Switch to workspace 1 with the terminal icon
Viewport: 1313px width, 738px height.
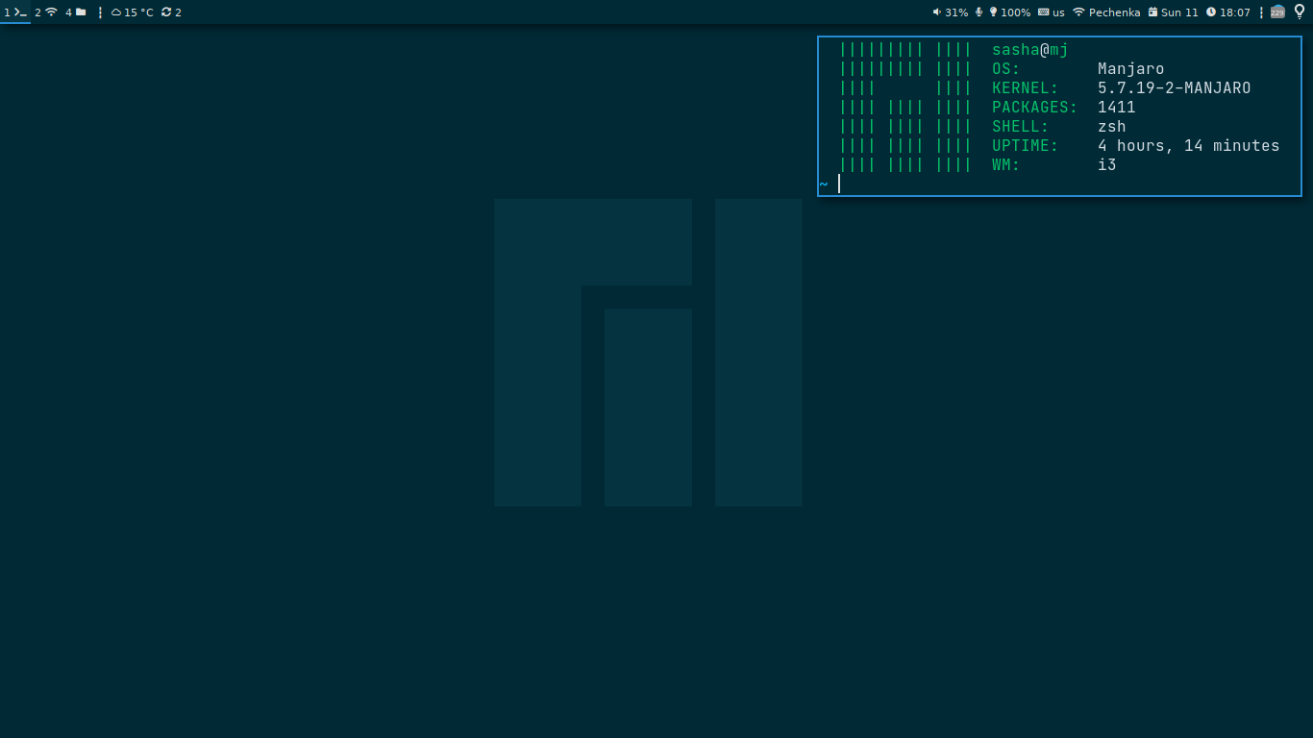[x=15, y=12]
